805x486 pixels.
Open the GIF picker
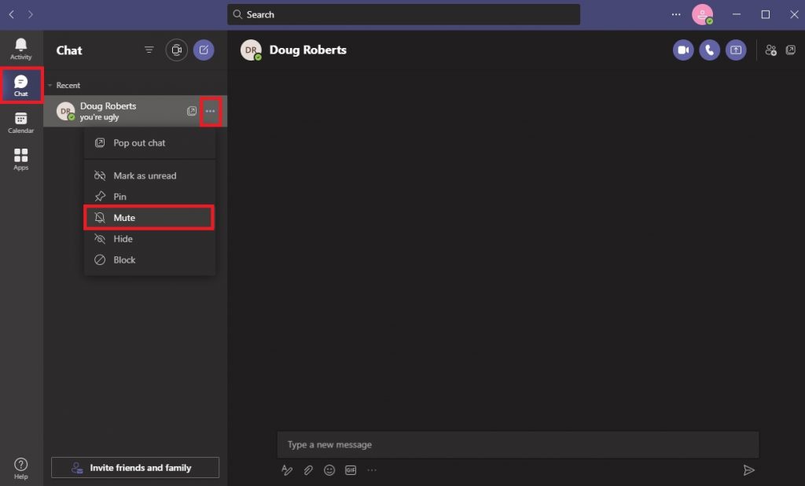pos(351,470)
